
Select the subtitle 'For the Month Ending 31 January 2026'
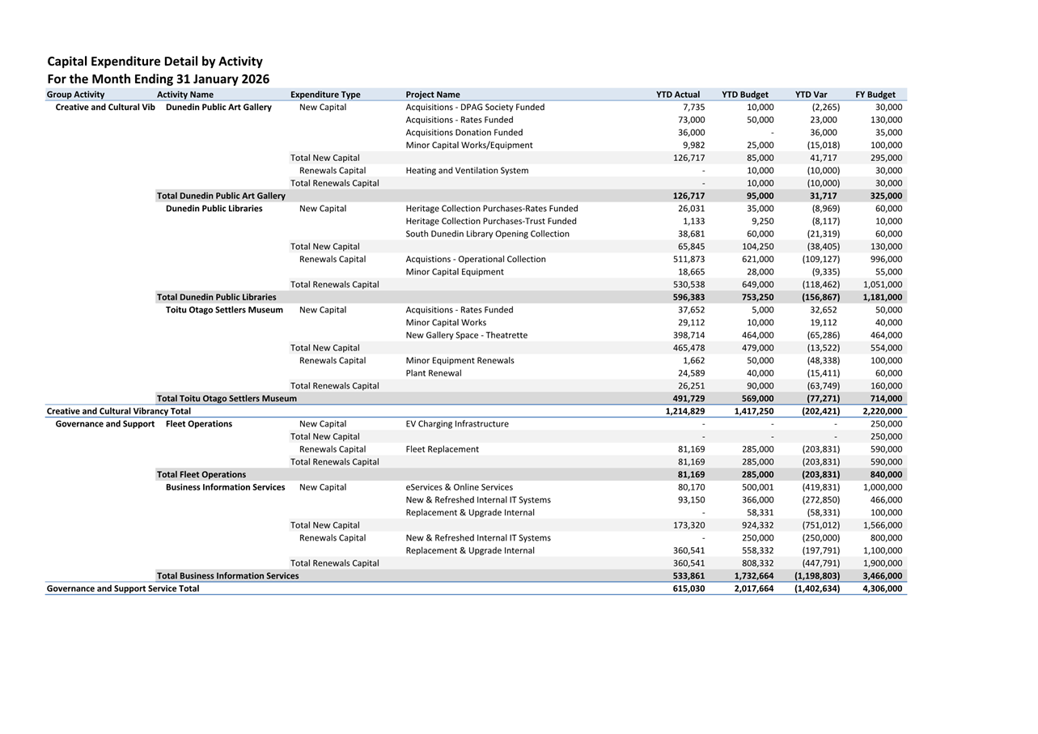[158, 79]
